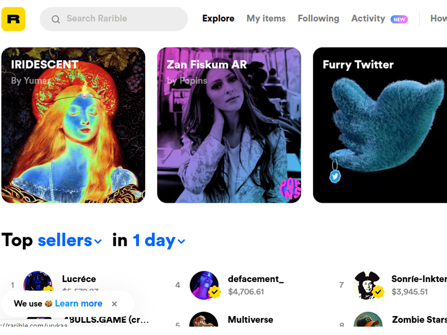Open the My items page

pyautogui.click(x=266, y=18)
